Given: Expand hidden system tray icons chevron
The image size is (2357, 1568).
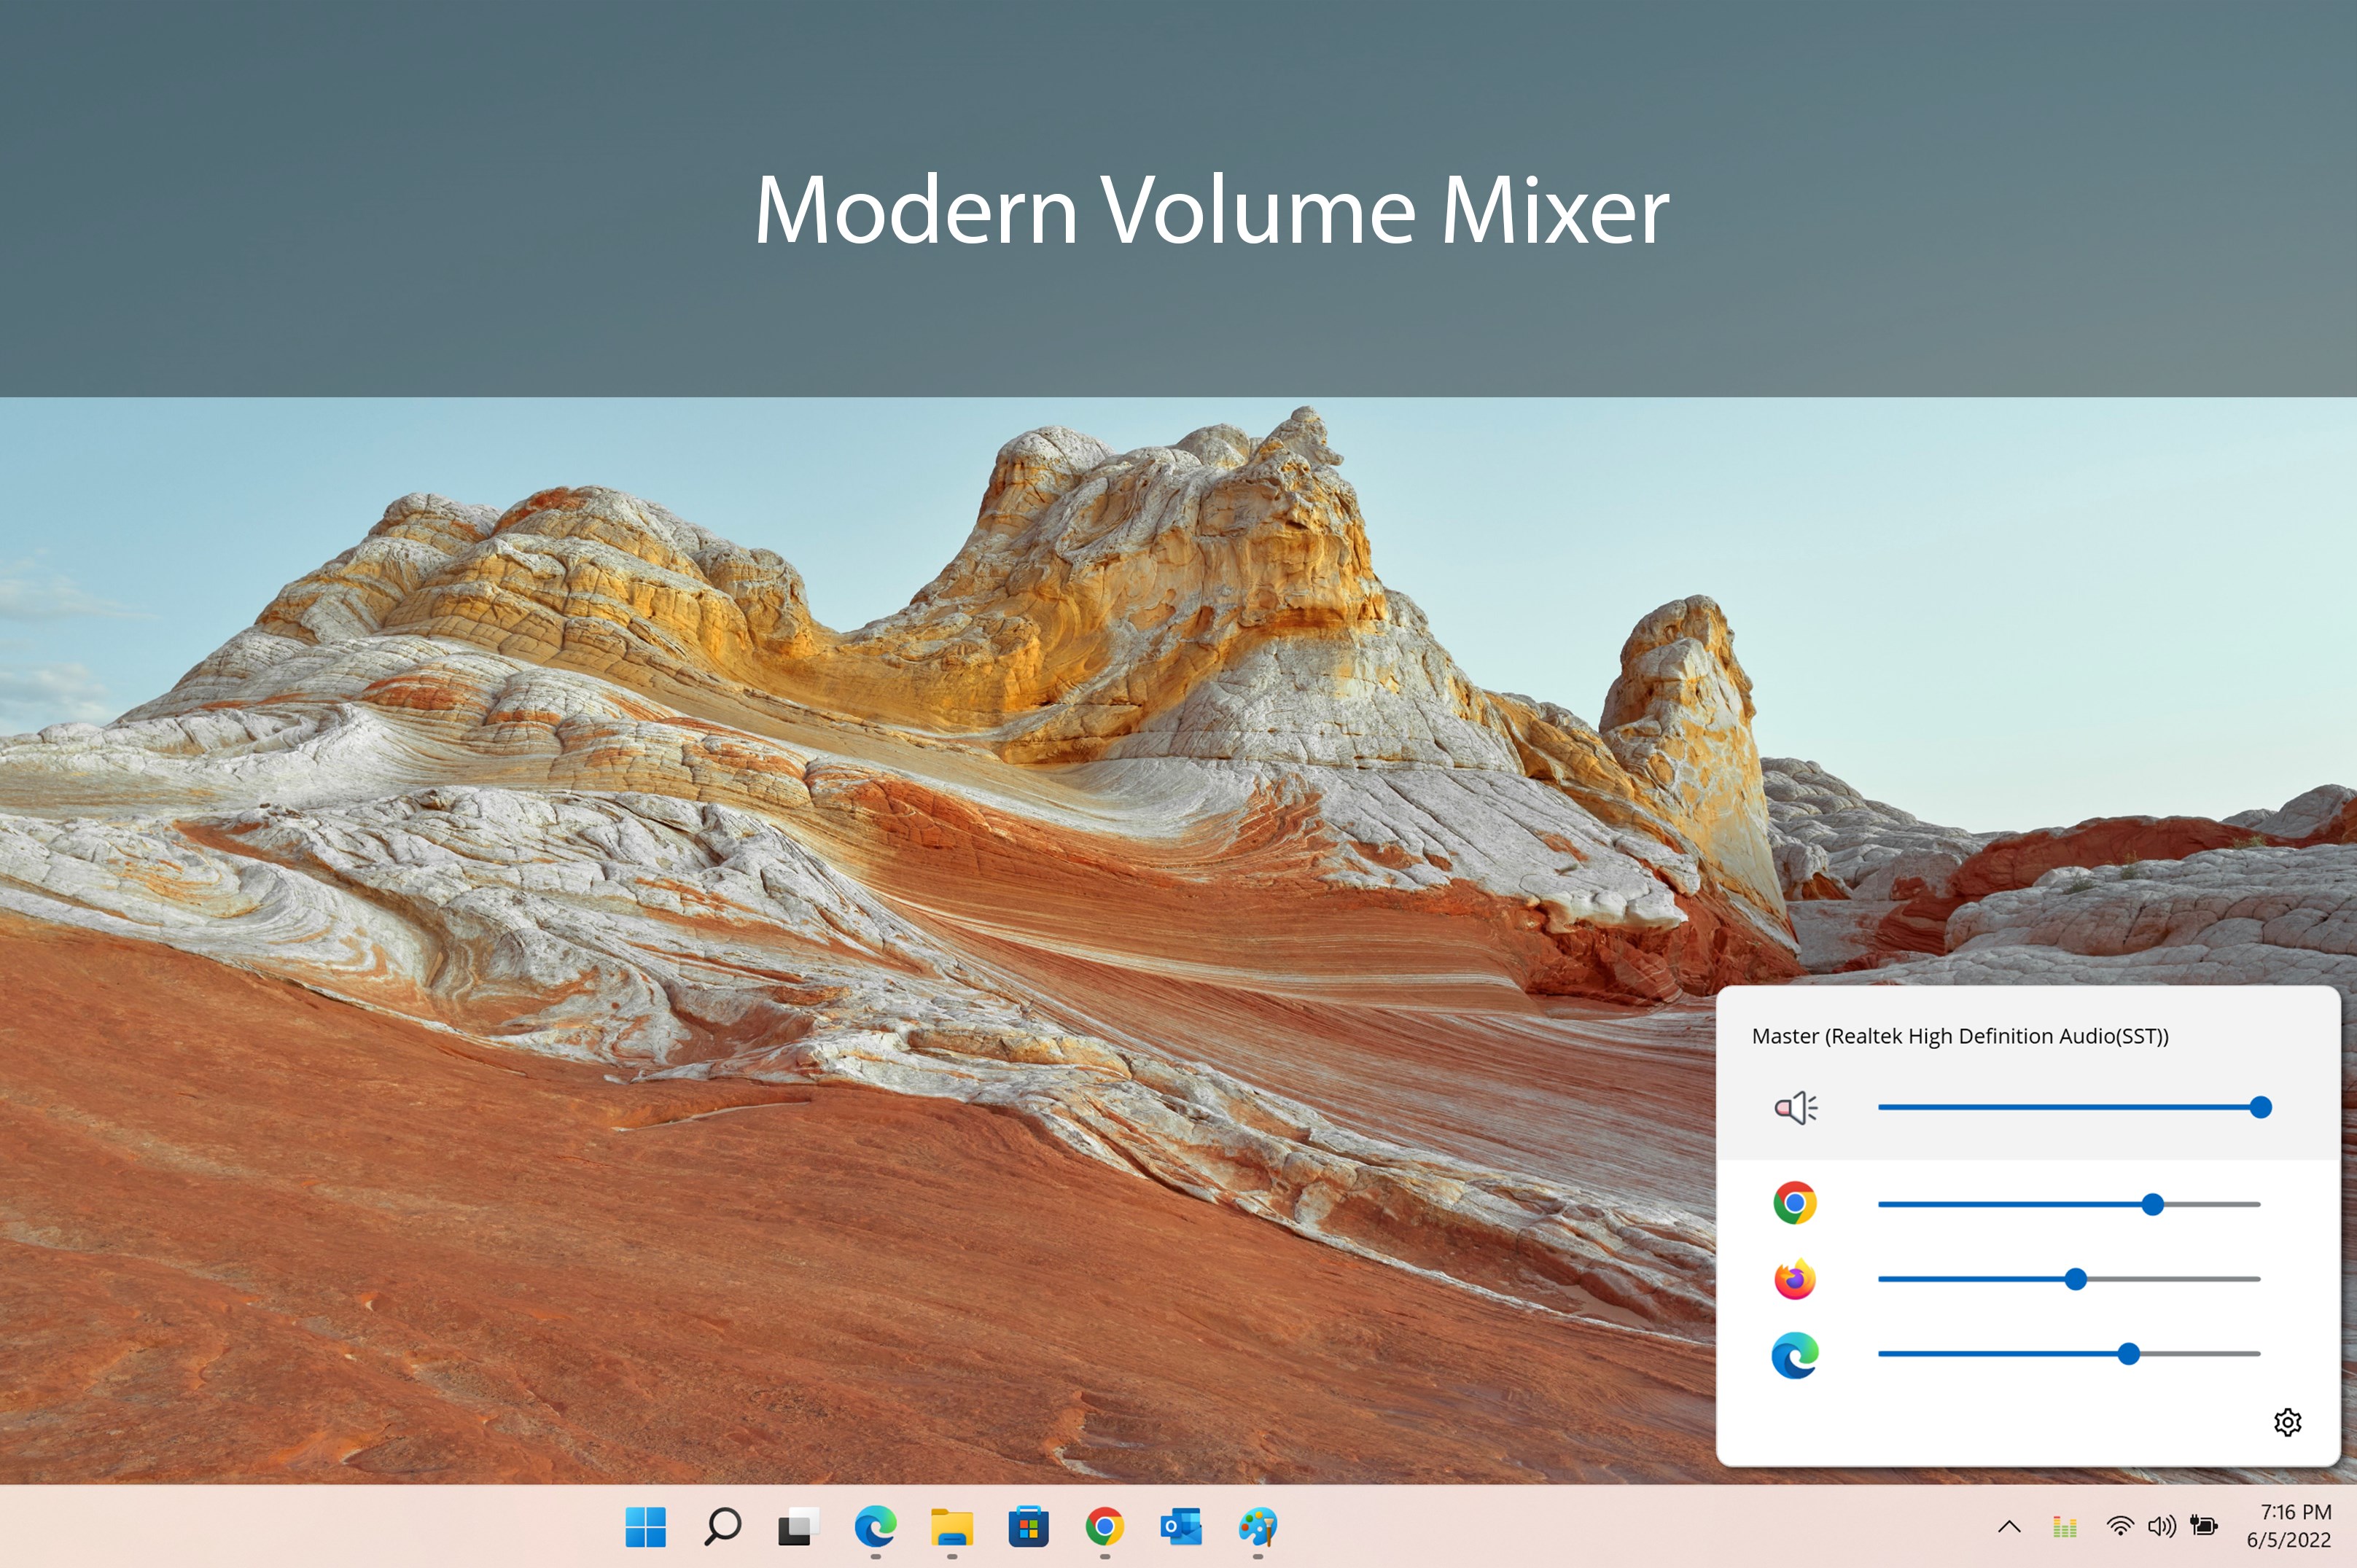Looking at the screenshot, I should [x=2009, y=1526].
